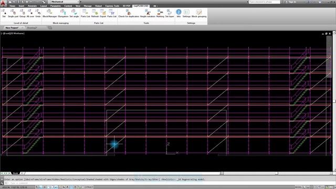Viewport: 336px width, 189px height.
Task: Click the new tab icon beside Drawing2
Action: pyautogui.click(x=50, y=28)
